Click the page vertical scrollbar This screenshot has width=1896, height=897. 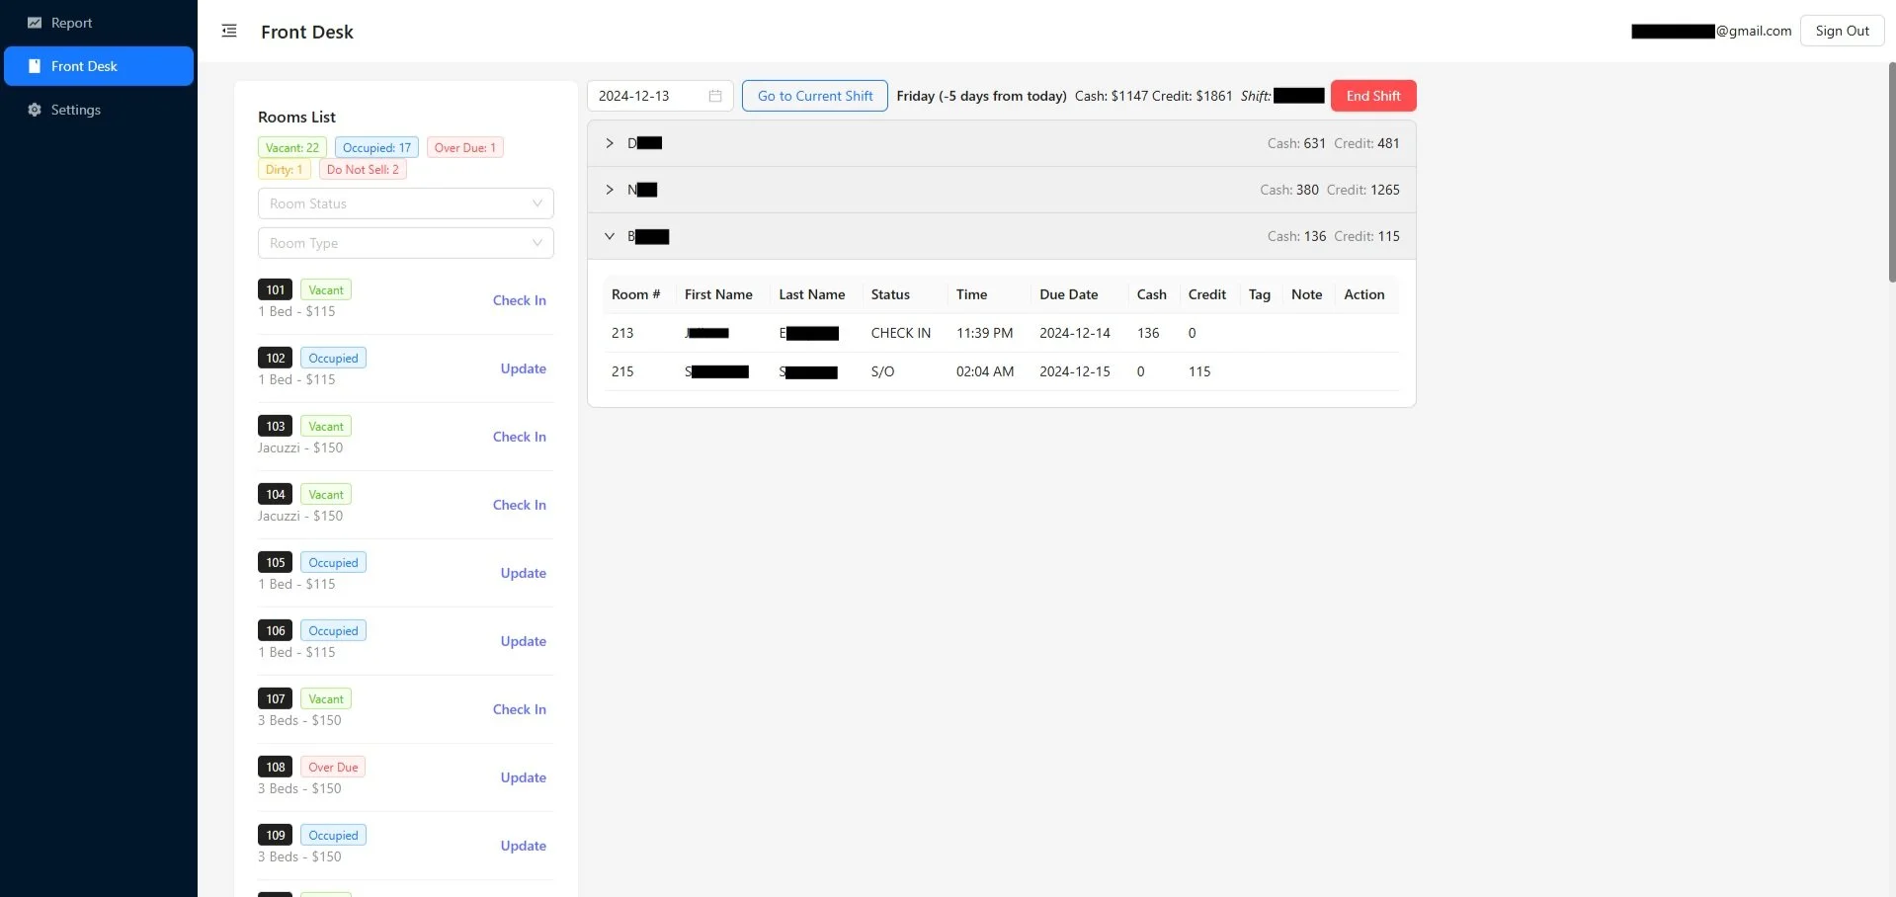coord(1891,172)
